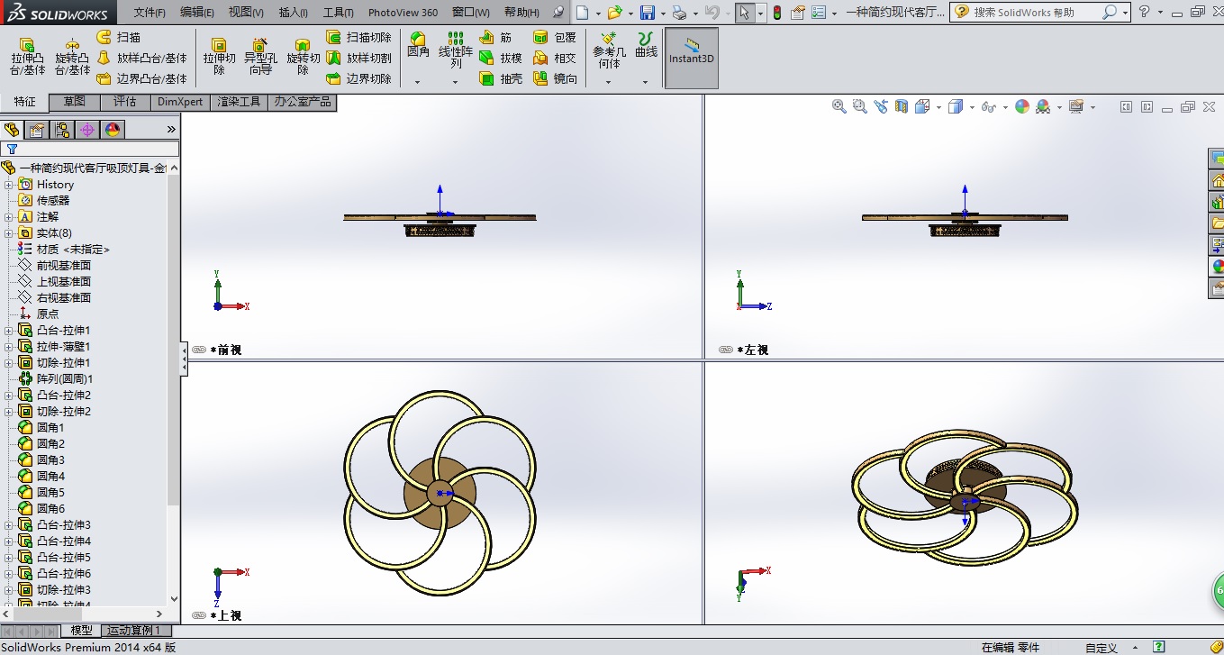
Task: Switch to the 评估 evaluate tab
Action: [125, 102]
